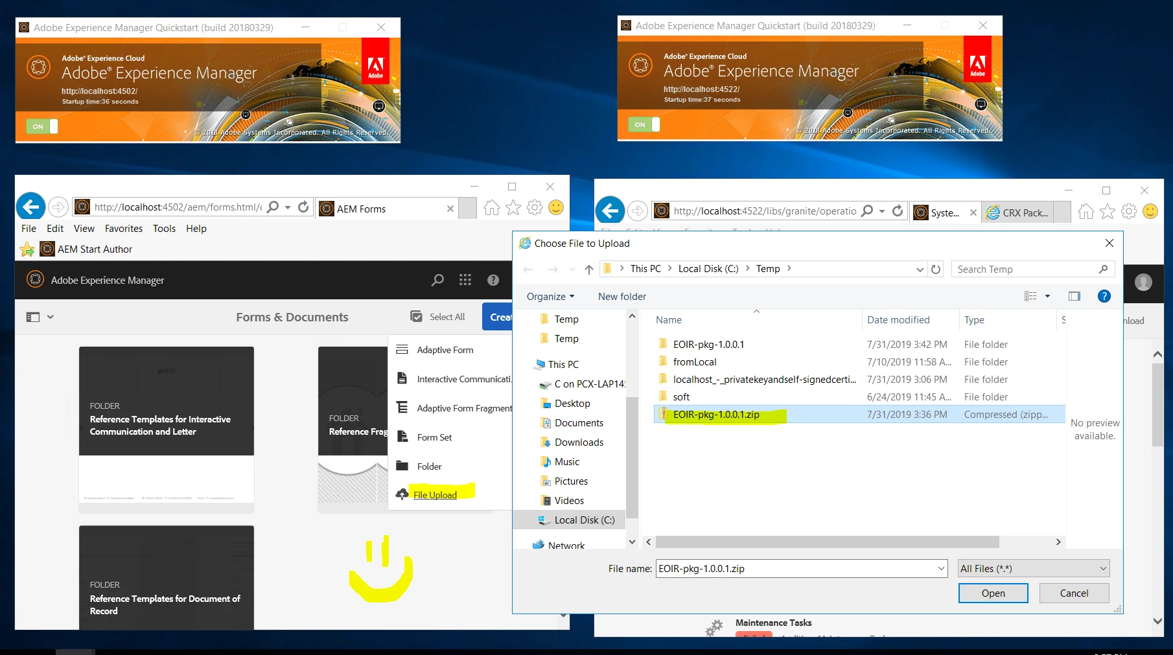This screenshot has width=1173, height=655.
Task: Click Cancel button in file dialog
Action: (x=1074, y=593)
